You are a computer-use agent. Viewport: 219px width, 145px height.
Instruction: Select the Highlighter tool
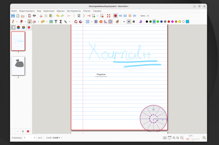(x=29, y=22)
